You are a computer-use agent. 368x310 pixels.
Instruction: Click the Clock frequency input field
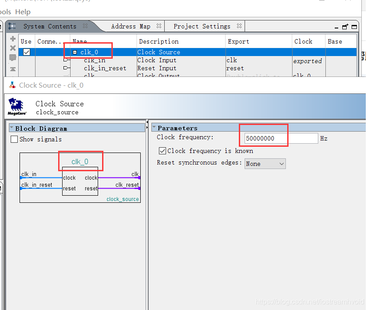pos(281,138)
